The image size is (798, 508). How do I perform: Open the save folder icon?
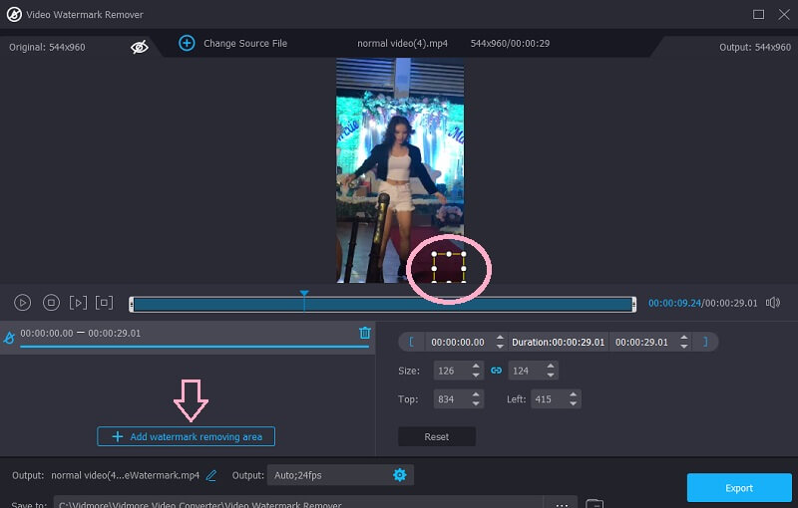click(x=594, y=504)
